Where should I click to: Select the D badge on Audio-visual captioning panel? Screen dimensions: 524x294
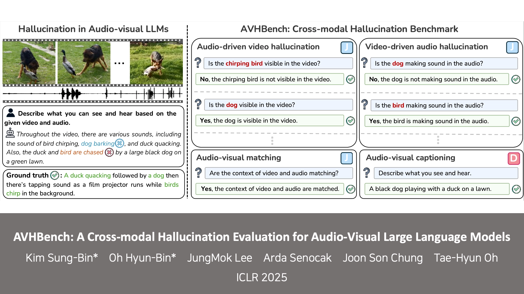coord(514,158)
